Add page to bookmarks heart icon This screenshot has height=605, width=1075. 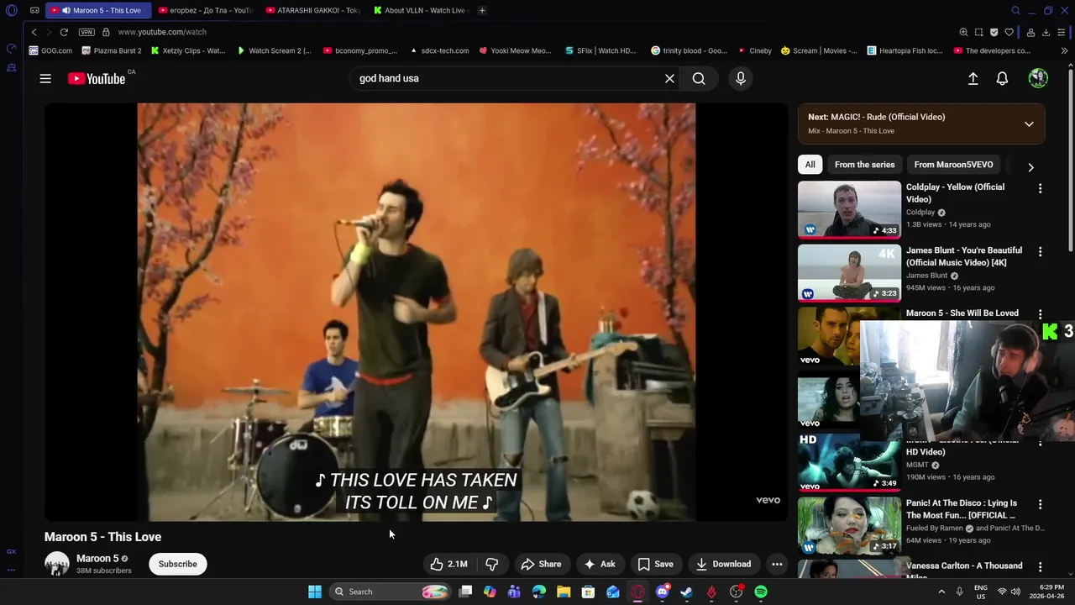tap(1009, 32)
